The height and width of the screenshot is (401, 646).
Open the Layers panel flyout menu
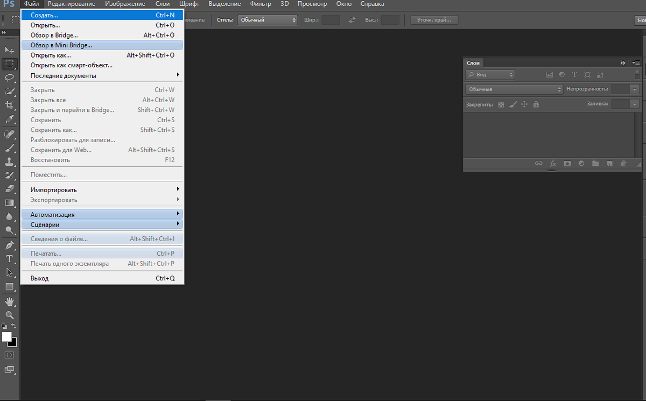click(x=635, y=63)
